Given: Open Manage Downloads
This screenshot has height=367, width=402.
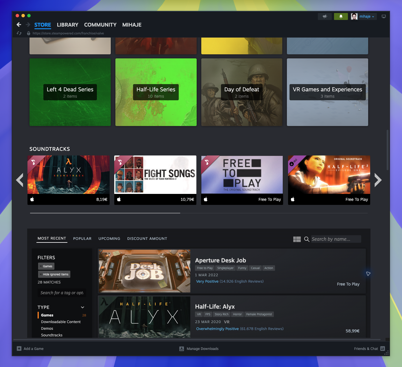Looking at the screenshot, I should [x=202, y=349].
